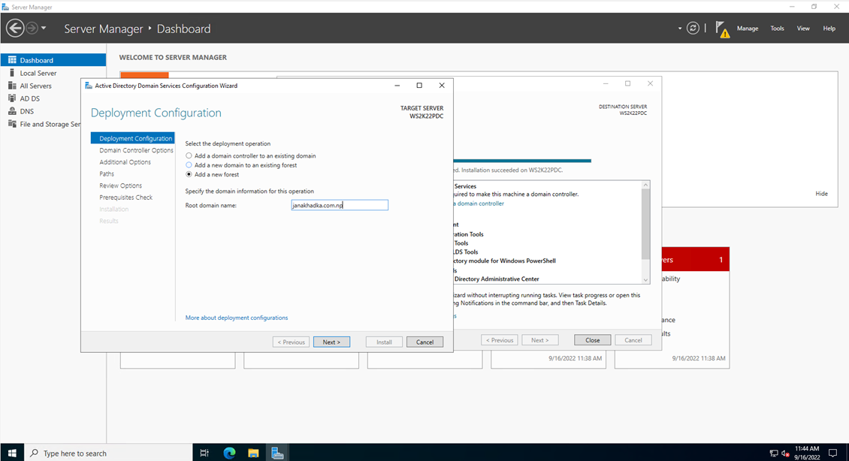Viewport: 849px width, 461px height.
Task: Open the Tools menu
Action: point(777,28)
